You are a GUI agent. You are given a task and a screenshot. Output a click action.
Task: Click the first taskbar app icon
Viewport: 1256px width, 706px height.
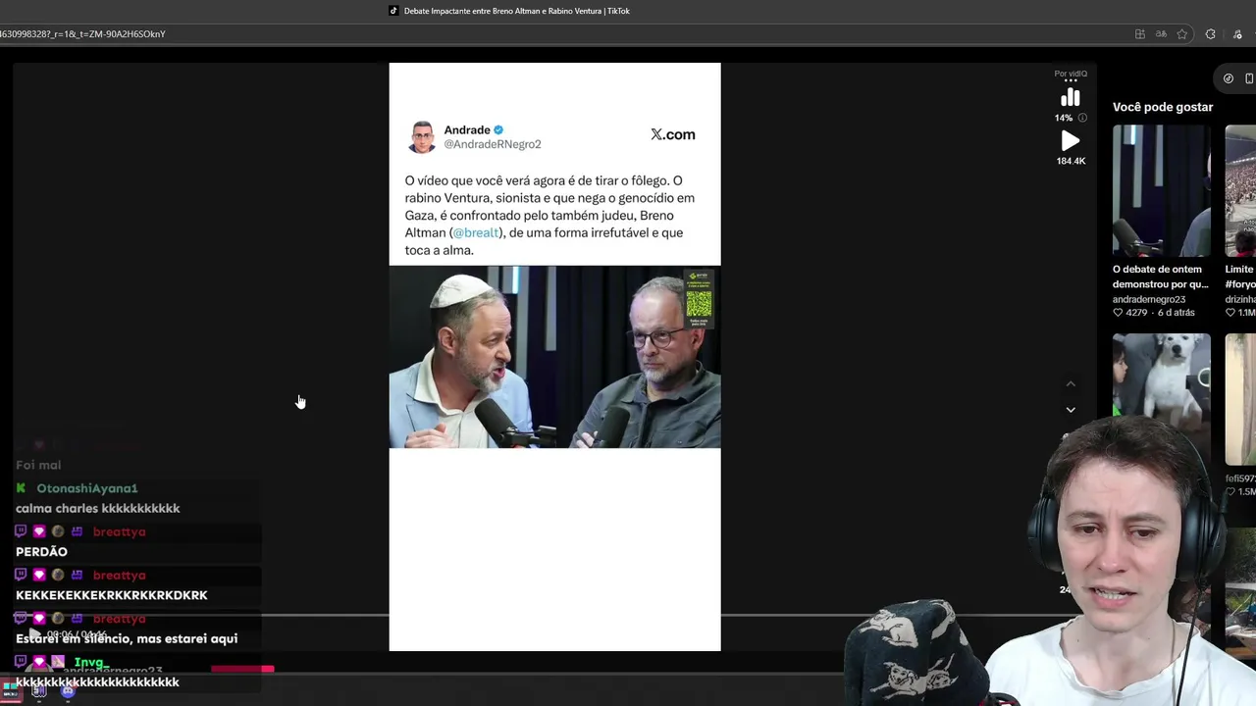point(9,691)
